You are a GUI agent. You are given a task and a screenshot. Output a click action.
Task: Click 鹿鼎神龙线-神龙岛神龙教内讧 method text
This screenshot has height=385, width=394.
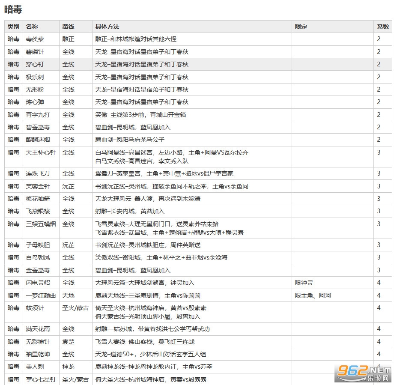pyautogui.click(x=154, y=367)
